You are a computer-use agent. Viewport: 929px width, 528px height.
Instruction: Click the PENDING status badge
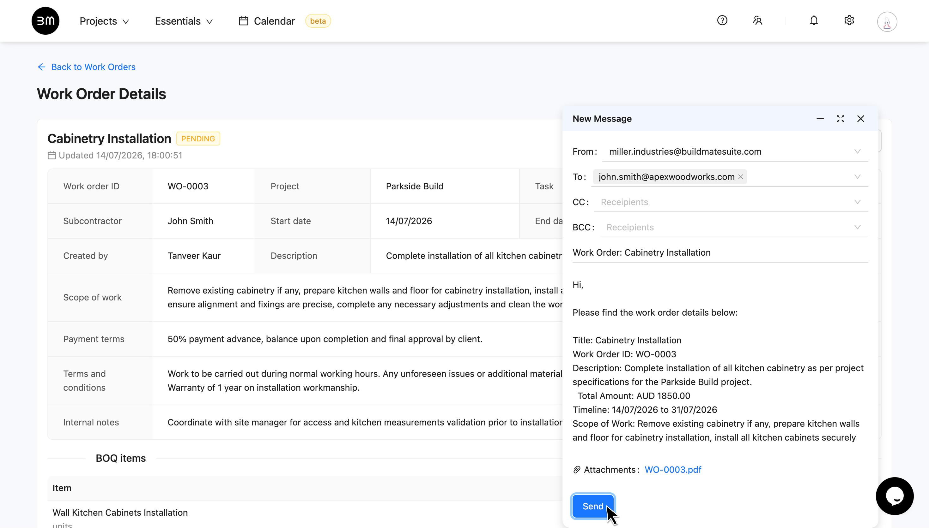[198, 139]
